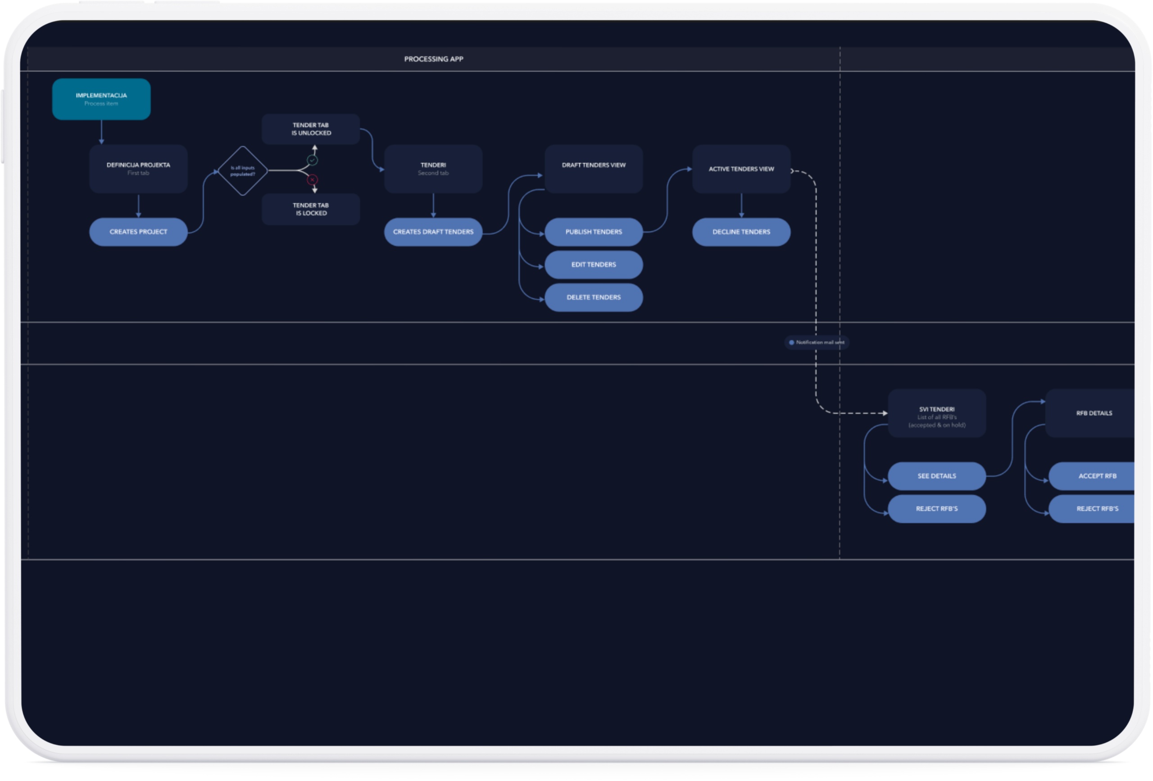Select the TENDERI Second tab node

[433, 169]
